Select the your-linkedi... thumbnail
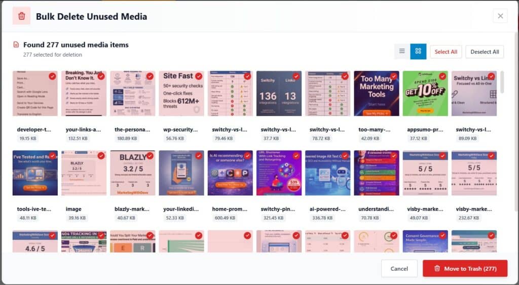This screenshot has height=285, width=519. (181, 173)
